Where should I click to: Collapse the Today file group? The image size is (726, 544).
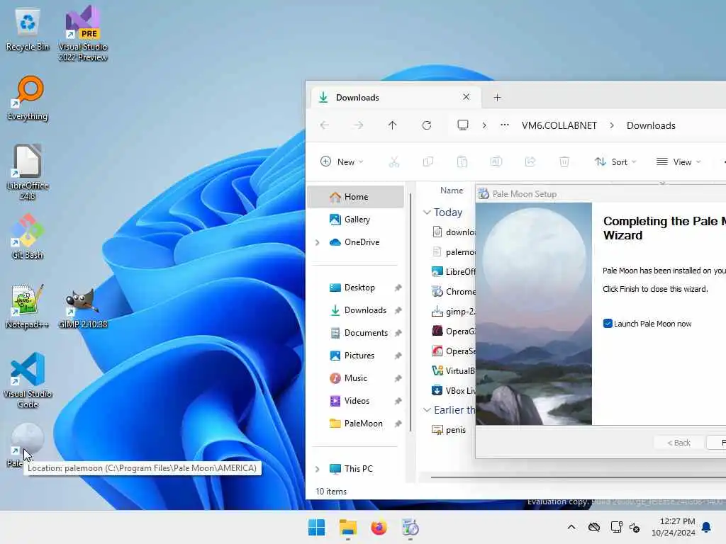tap(427, 212)
